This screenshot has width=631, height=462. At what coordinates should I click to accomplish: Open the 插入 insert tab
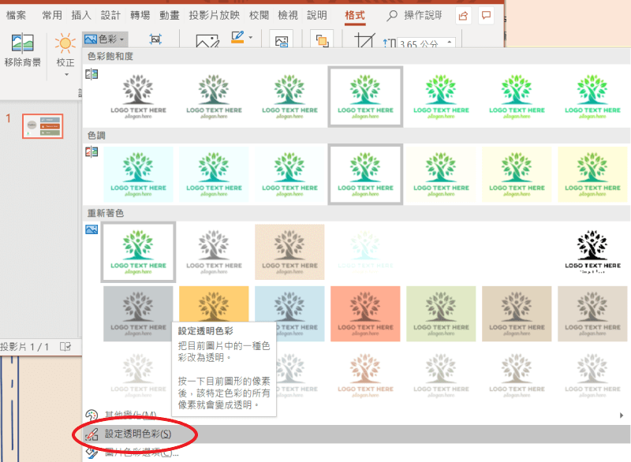tap(81, 15)
